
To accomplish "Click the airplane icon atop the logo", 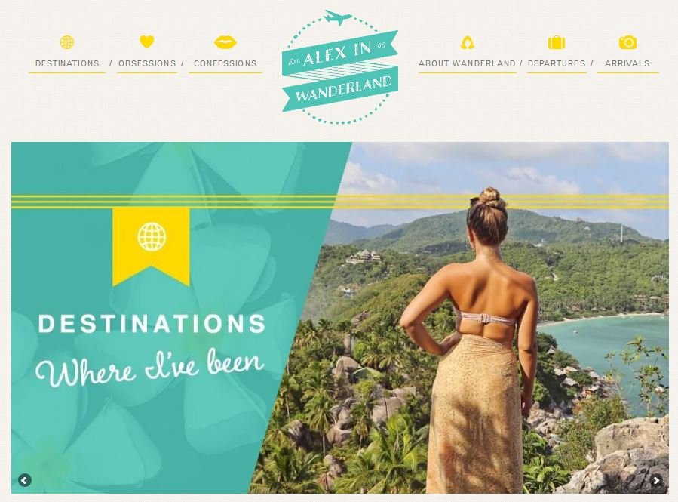I will [339, 18].
